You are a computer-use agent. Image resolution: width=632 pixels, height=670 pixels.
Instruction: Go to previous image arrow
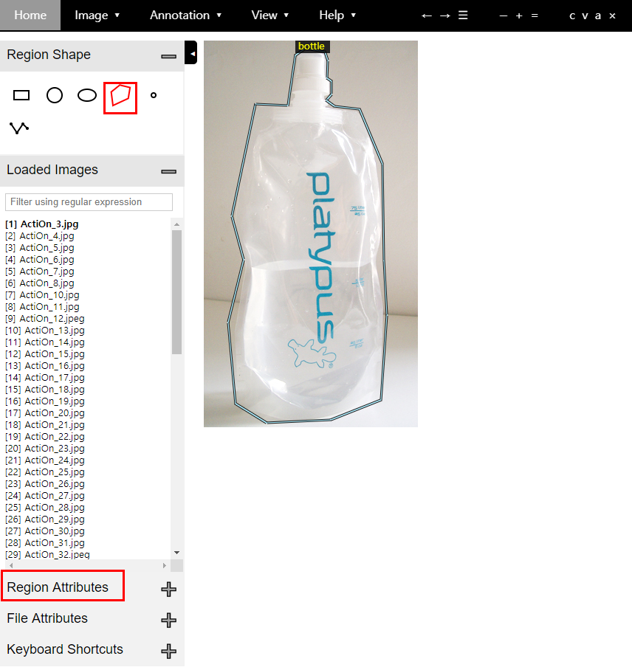pos(426,15)
